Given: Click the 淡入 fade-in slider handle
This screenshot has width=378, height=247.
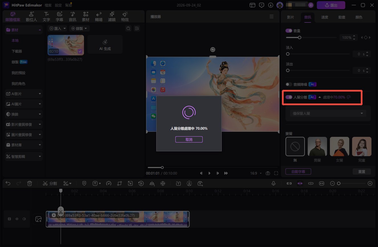Looking at the screenshot, I should click(288, 54).
